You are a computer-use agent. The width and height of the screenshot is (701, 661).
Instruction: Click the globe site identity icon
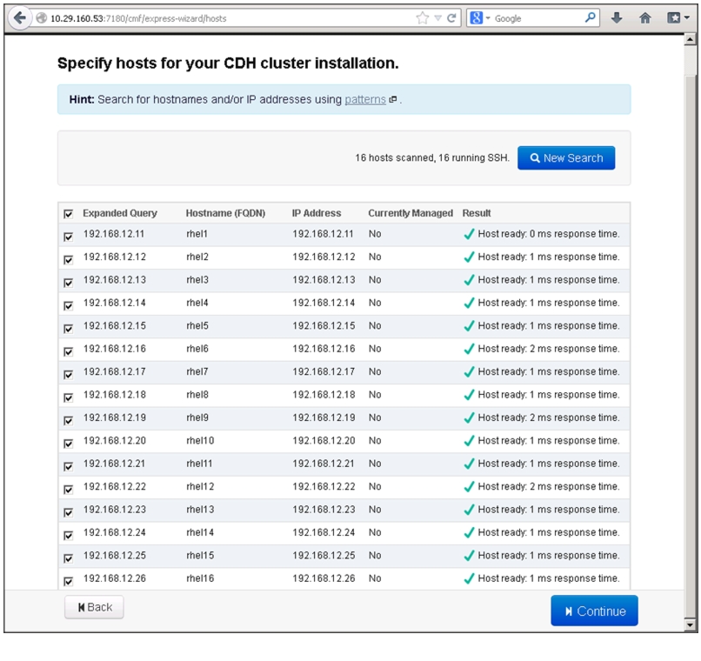(x=42, y=18)
